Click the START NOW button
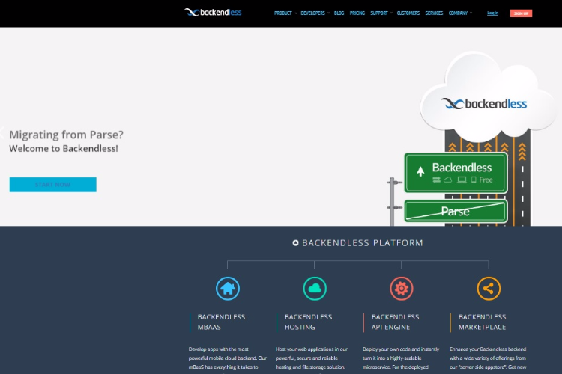This screenshot has width=562, height=374. tap(52, 184)
